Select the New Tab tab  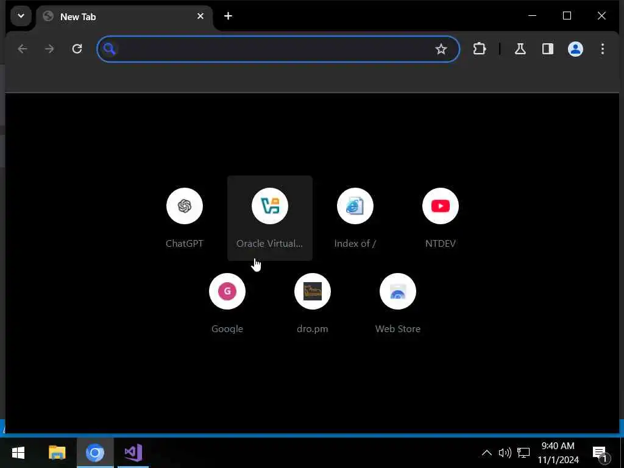pos(124,16)
